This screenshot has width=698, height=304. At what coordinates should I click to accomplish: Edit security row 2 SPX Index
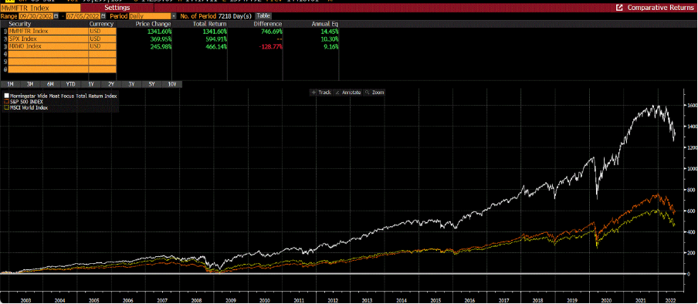pos(48,39)
